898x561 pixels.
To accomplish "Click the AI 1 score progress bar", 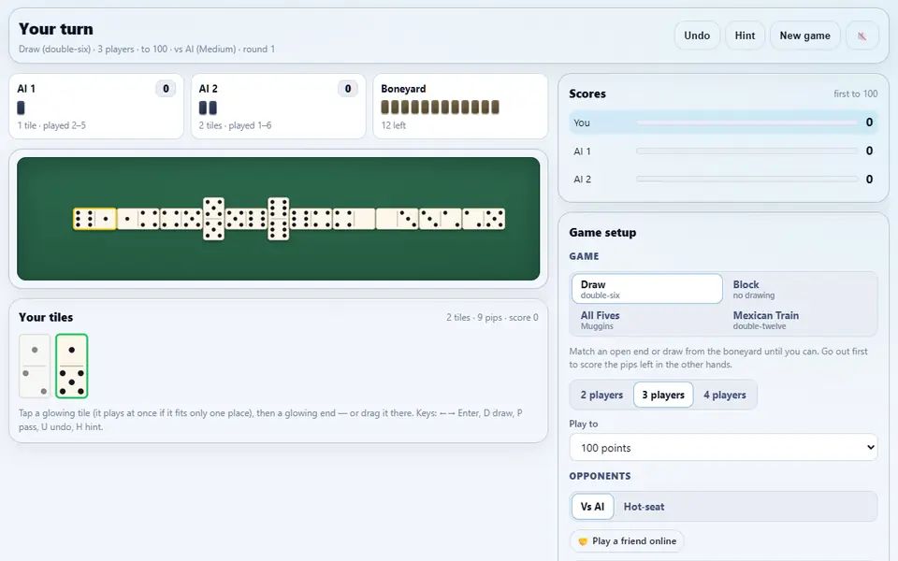I will coord(746,151).
